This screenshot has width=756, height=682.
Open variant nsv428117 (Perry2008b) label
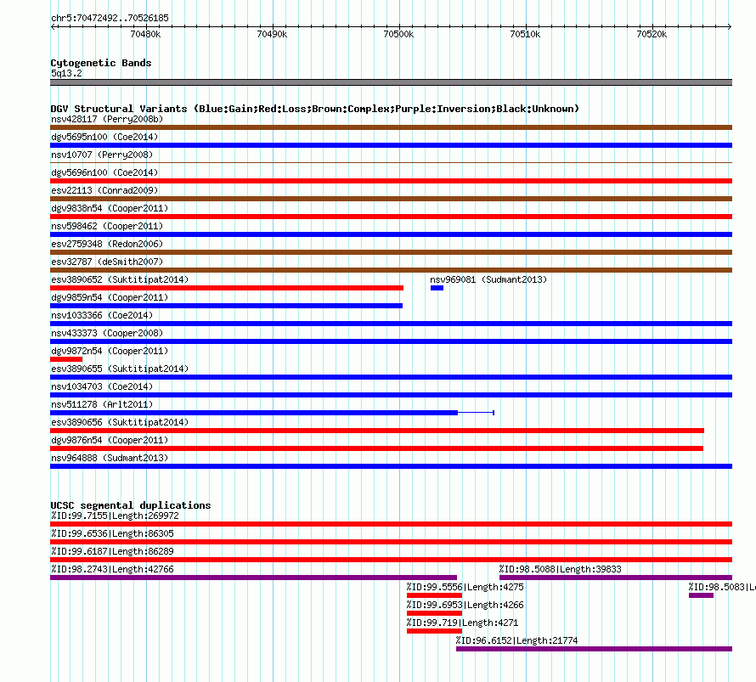point(107,119)
